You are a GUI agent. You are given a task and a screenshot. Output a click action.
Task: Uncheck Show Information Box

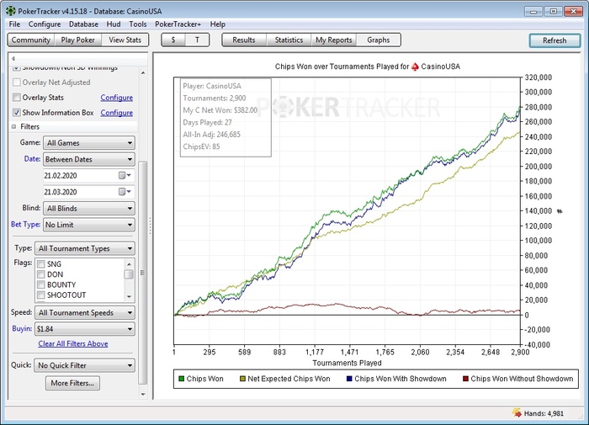[17, 113]
